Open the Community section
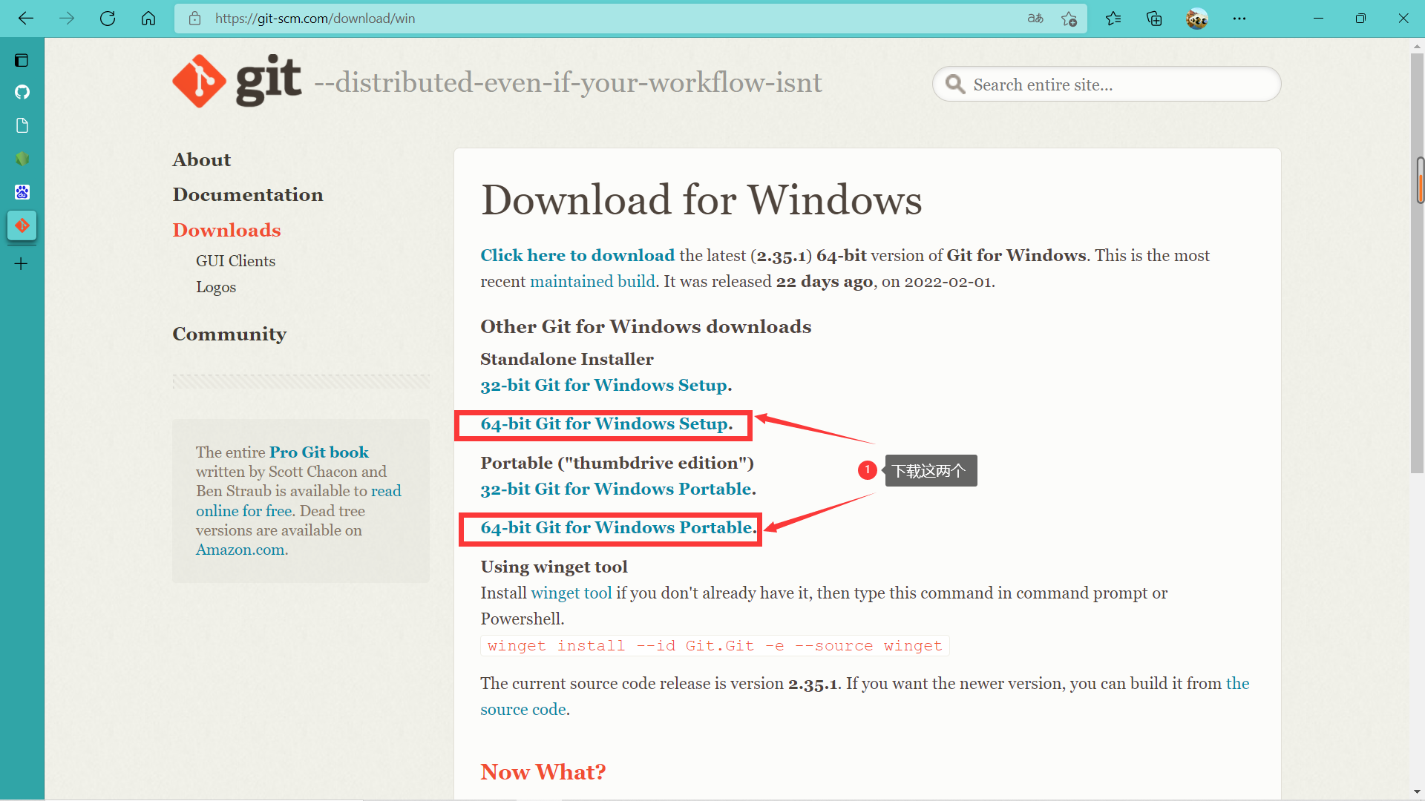Viewport: 1425px width, 801px height. tap(229, 334)
